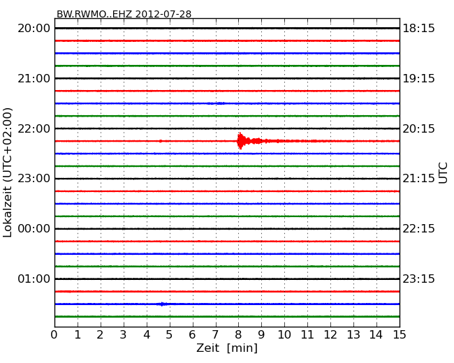
Task: Click the blue blip near minute 4.7 below 01:00
Action: point(163,304)
